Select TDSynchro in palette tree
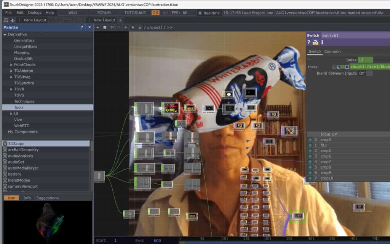 tap(24, 83)
